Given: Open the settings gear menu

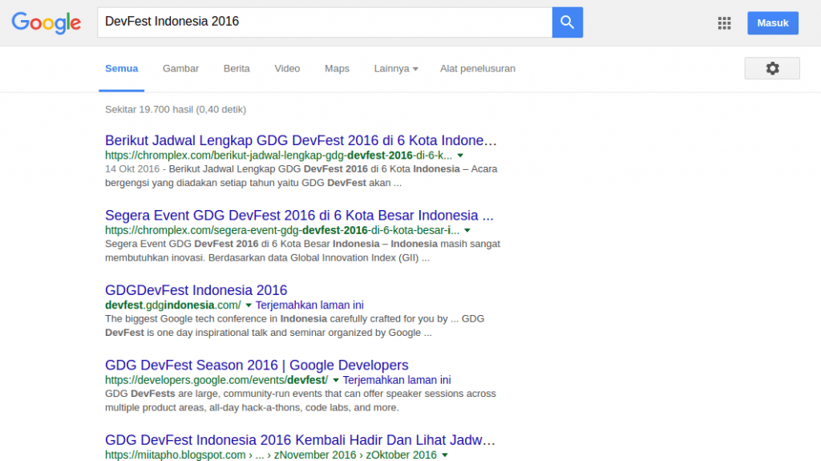Looking at the screenshot, I should [x=772, y=69].
